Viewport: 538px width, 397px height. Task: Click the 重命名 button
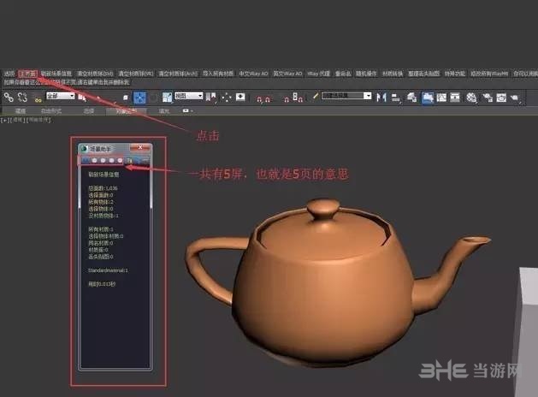(343, 74)
